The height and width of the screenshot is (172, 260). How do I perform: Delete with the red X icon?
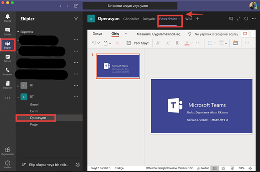[x=117, y=43]
